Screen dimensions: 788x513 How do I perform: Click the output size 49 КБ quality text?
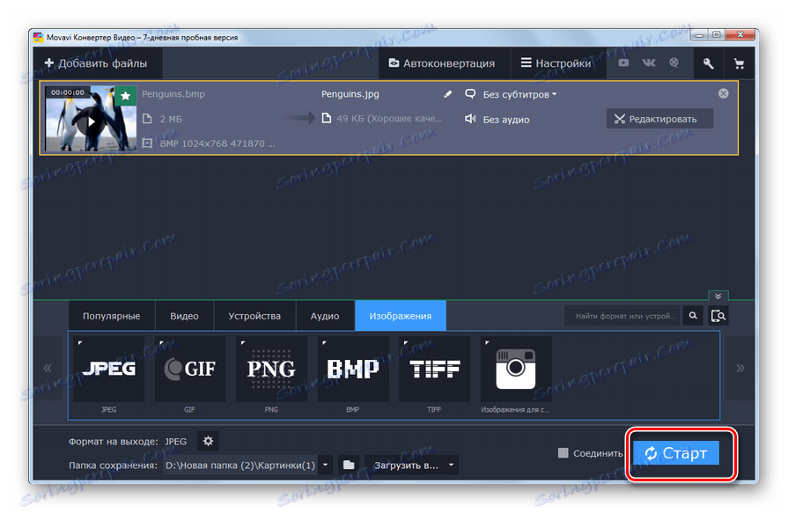[389, 119]
